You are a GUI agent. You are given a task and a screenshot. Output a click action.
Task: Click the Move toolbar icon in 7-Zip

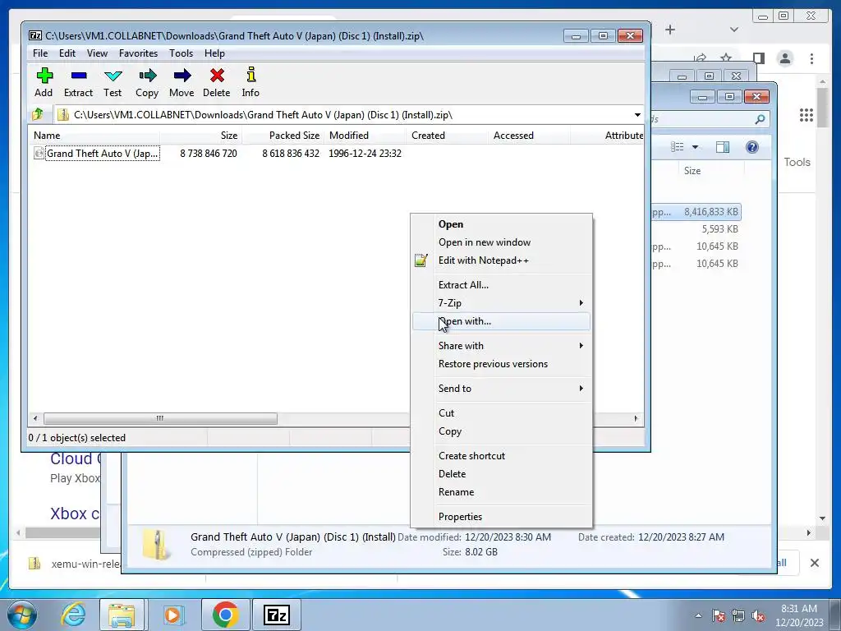coord(182,82)
